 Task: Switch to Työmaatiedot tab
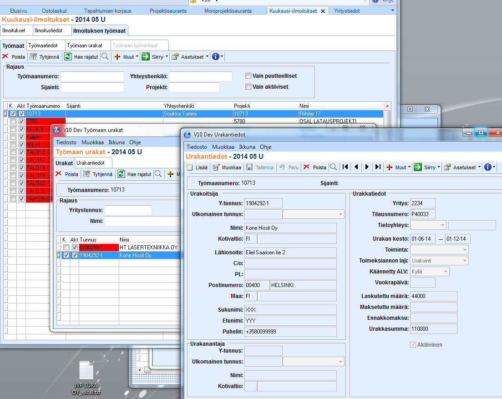pyautogui.click(x=43, y=45)
